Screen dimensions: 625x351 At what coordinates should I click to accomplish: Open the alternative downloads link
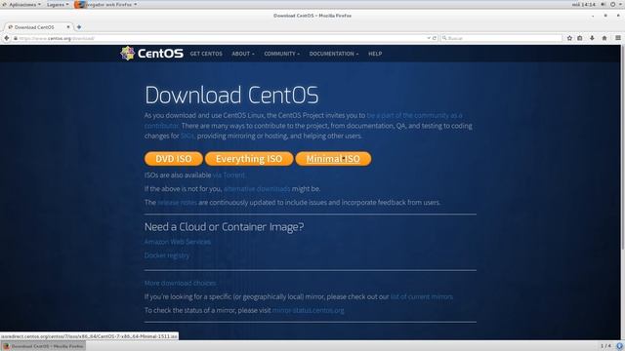click(257, 188)
